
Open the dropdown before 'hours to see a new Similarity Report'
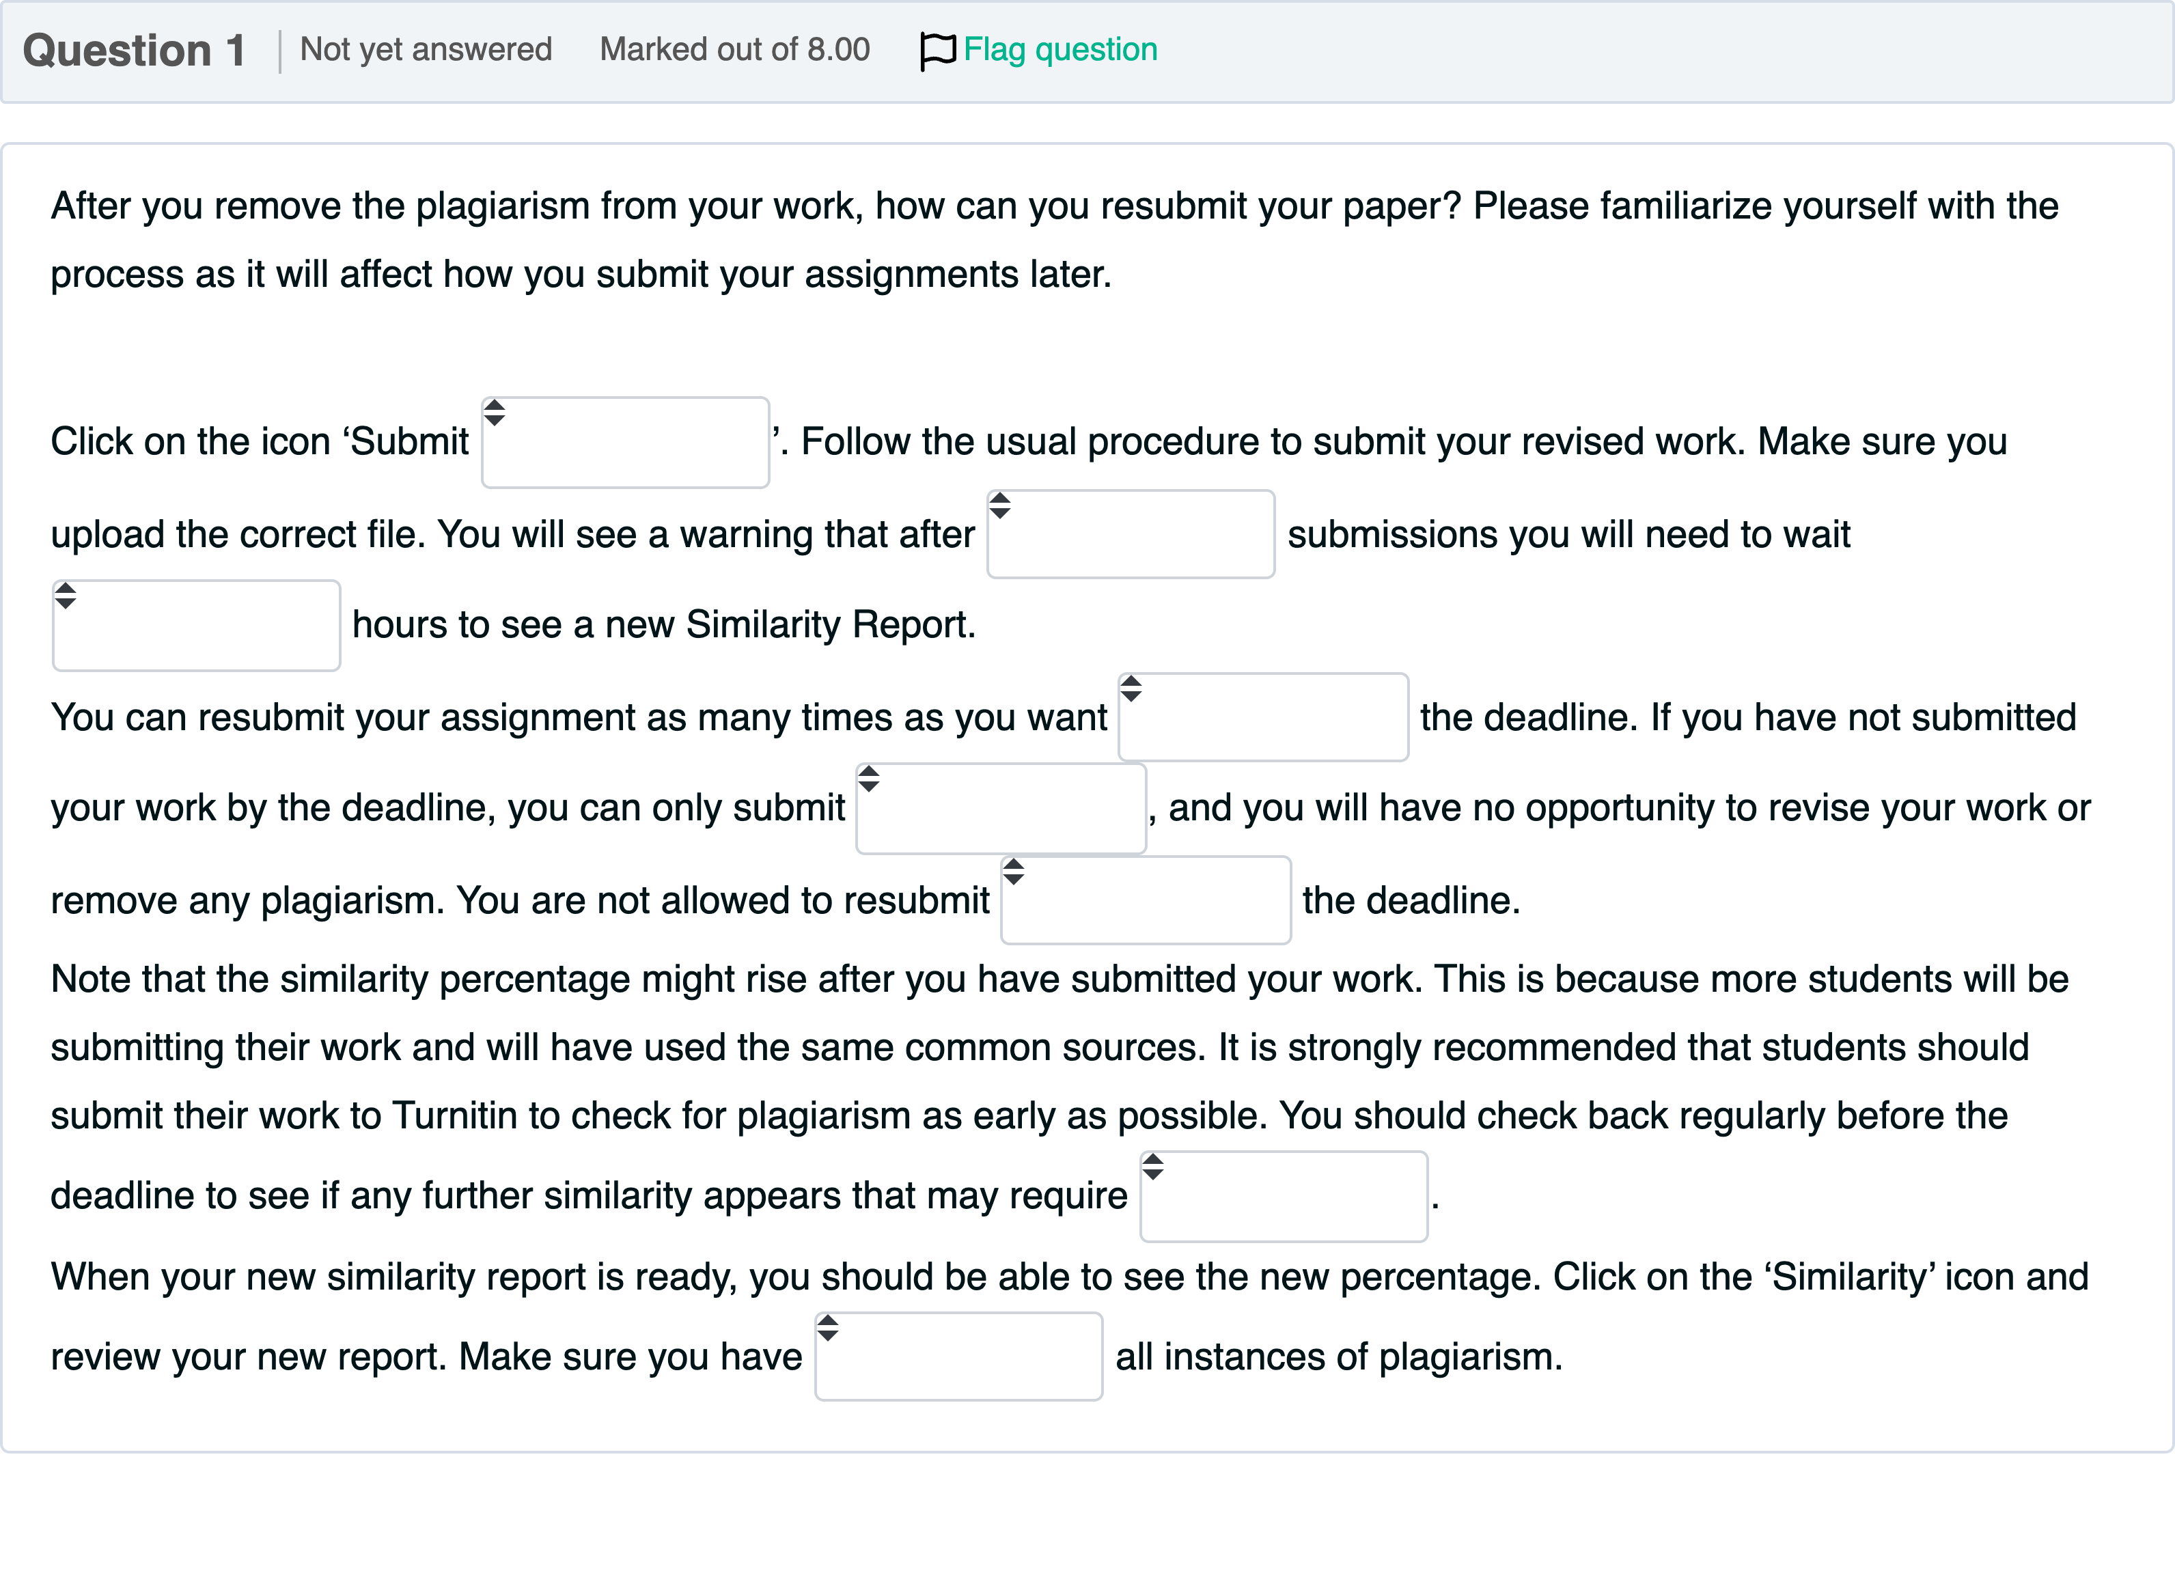(x=197, y=626)
